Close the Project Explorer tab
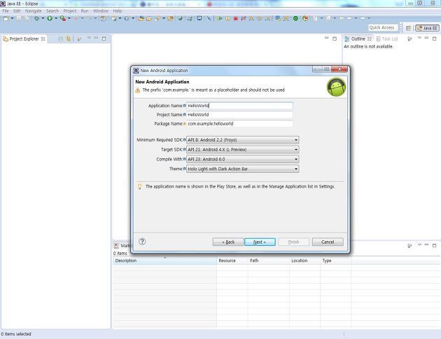Screen dimensions: 441x339 tap(43, 39)
